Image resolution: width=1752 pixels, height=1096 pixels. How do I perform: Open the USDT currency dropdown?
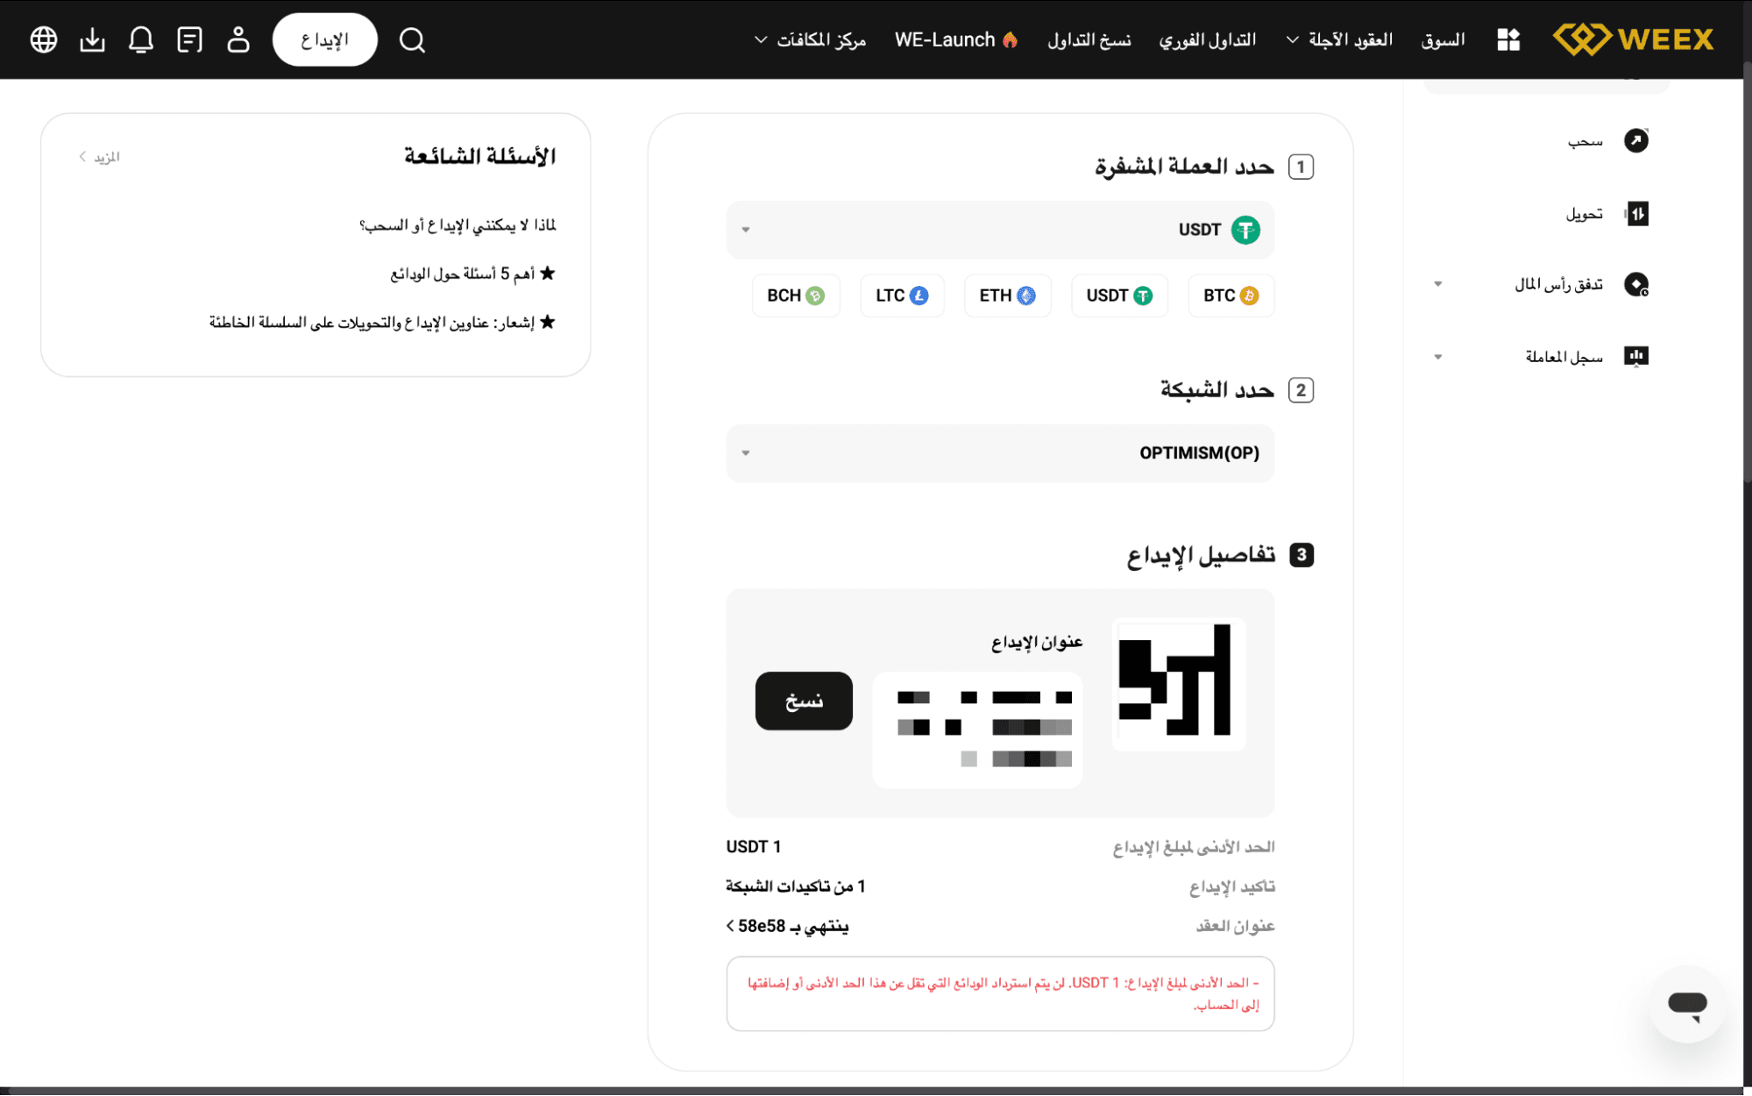click(1000, 230)
